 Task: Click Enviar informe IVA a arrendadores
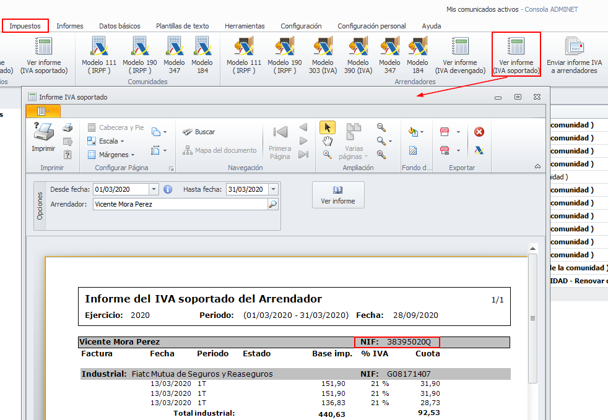(574, 54)
